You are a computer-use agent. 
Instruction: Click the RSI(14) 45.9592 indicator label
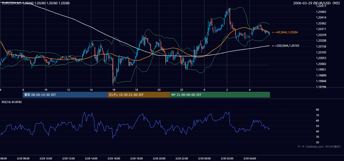12,102
